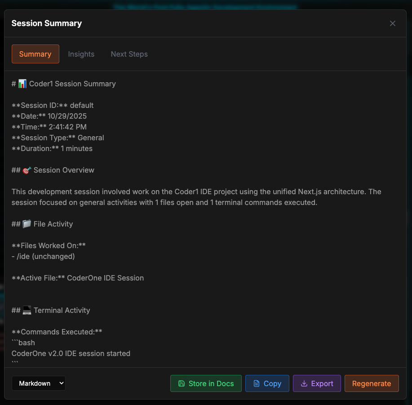
Task: Click the Session Overview description paragraph
Action: point(196,197)
